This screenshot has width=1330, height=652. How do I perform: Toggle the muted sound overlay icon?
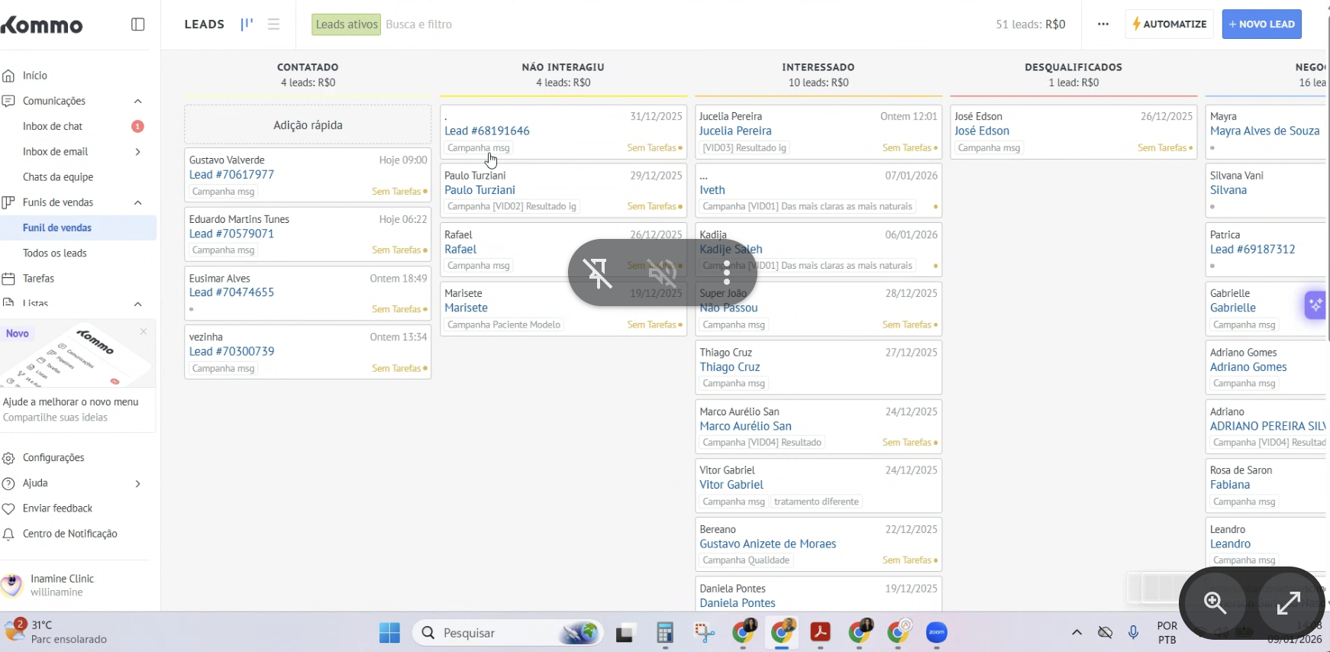coord(662,273)
